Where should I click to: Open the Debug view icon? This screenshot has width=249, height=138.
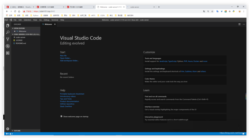pos(8,46)
